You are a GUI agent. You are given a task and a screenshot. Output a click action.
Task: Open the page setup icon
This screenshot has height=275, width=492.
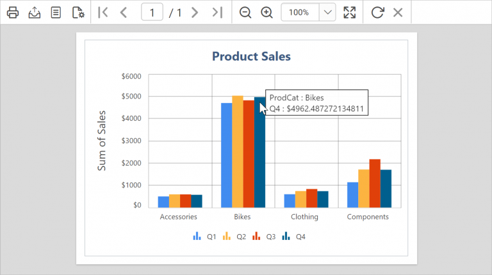(78, 12)
